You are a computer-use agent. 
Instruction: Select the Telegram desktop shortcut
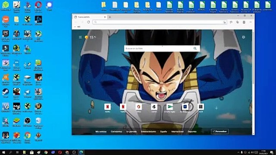pyautogui.click(x=28, y=93)
